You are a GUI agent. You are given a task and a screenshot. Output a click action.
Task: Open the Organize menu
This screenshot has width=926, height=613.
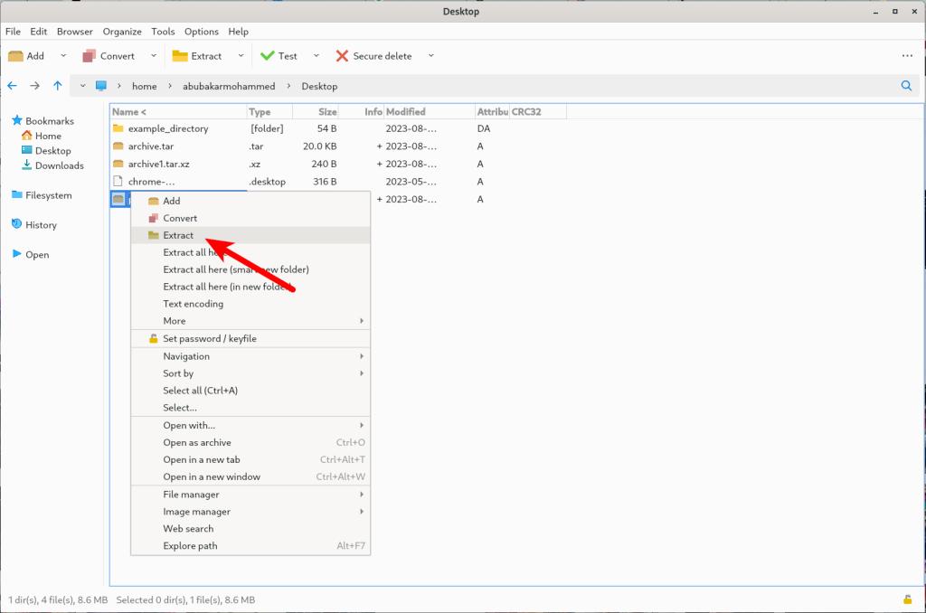pos(122,31)
